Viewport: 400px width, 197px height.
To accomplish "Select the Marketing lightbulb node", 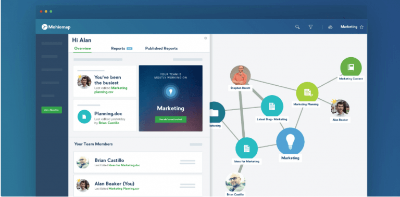I will tap(290, 141).
